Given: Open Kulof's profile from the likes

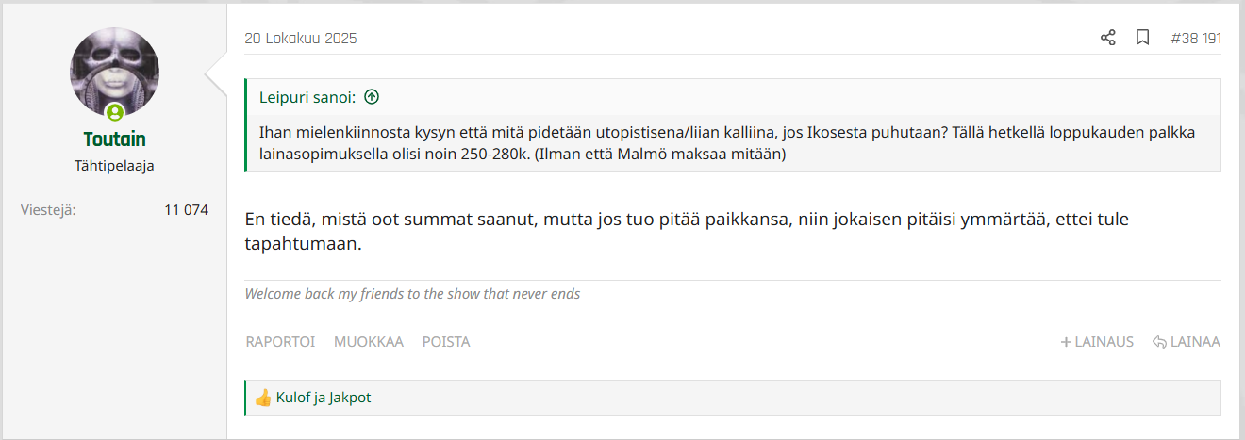Looking at the screenshot, I should click(x=292, y=398).
